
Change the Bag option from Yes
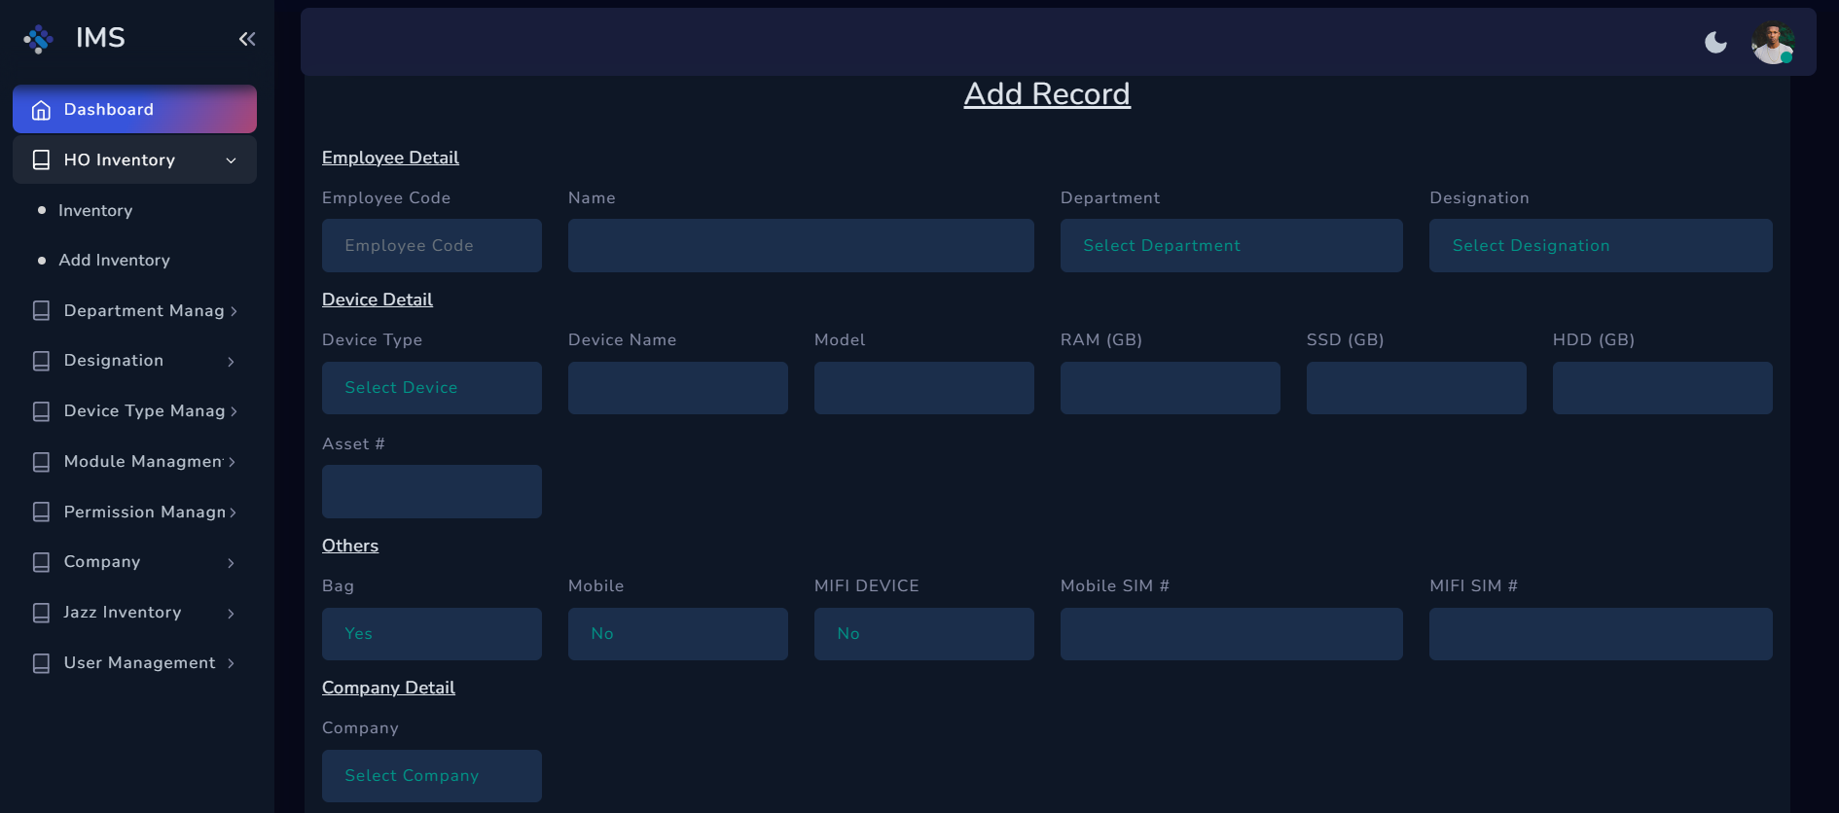tap(431, 634)
